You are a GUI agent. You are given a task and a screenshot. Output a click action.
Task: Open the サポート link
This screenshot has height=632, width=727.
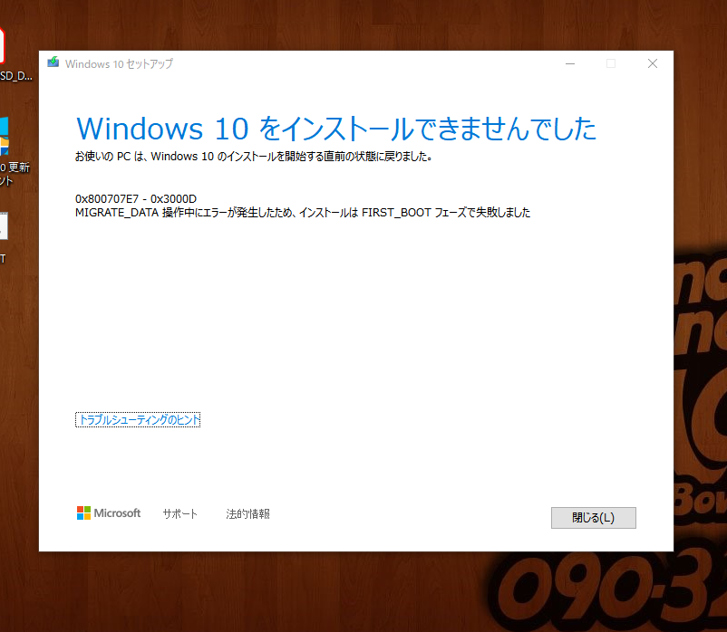[179, 514]
